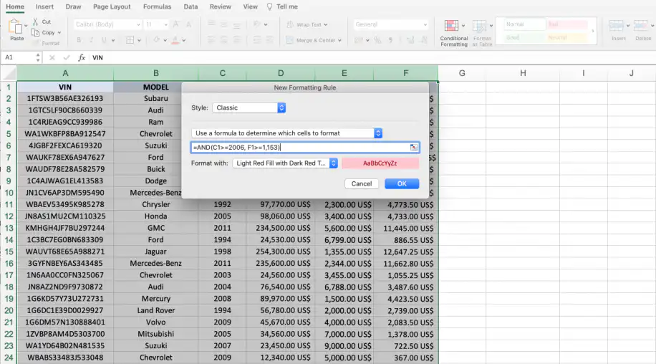Image resolution: width=656 pixels, height=364 pixels.
Task: Open the Style Classic dropdown
Action: point(249,107)
